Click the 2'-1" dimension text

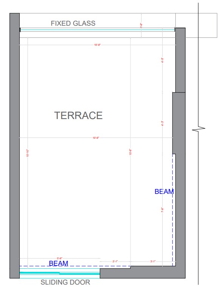pos(115,262)
